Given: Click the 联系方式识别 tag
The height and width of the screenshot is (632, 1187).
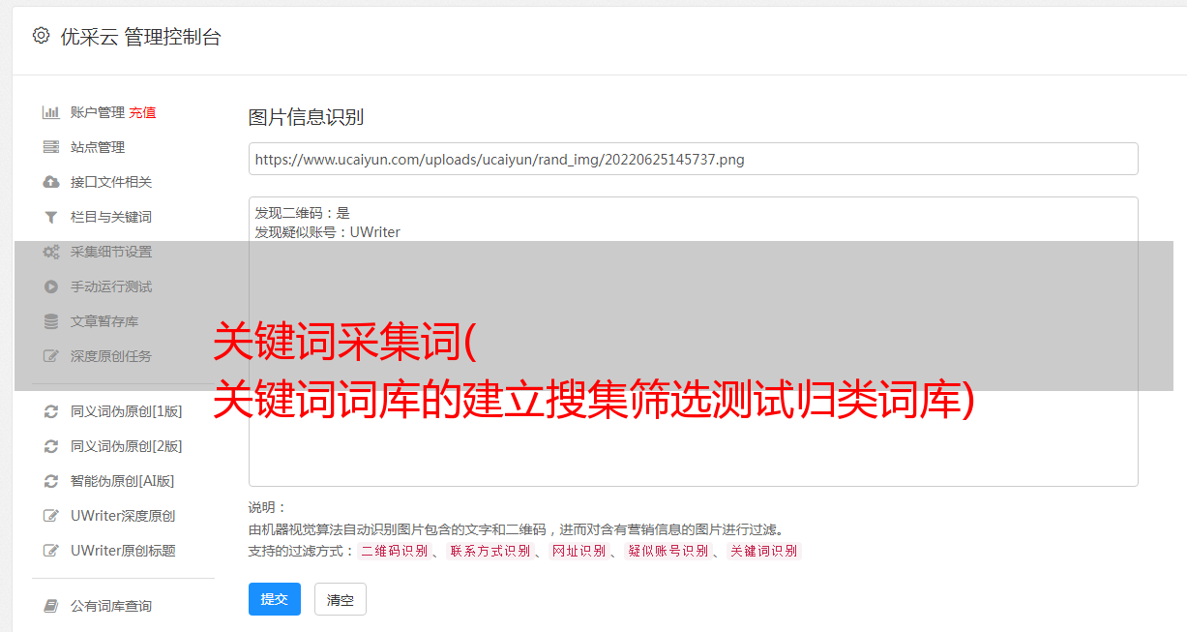Looking at the screenshot, I should pos(490,551).
